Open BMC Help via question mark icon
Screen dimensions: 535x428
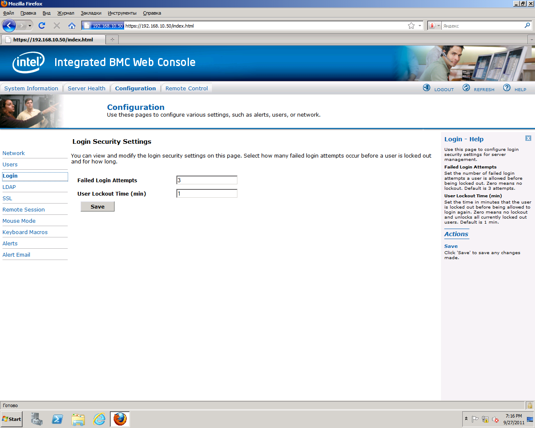pos(507,88)
